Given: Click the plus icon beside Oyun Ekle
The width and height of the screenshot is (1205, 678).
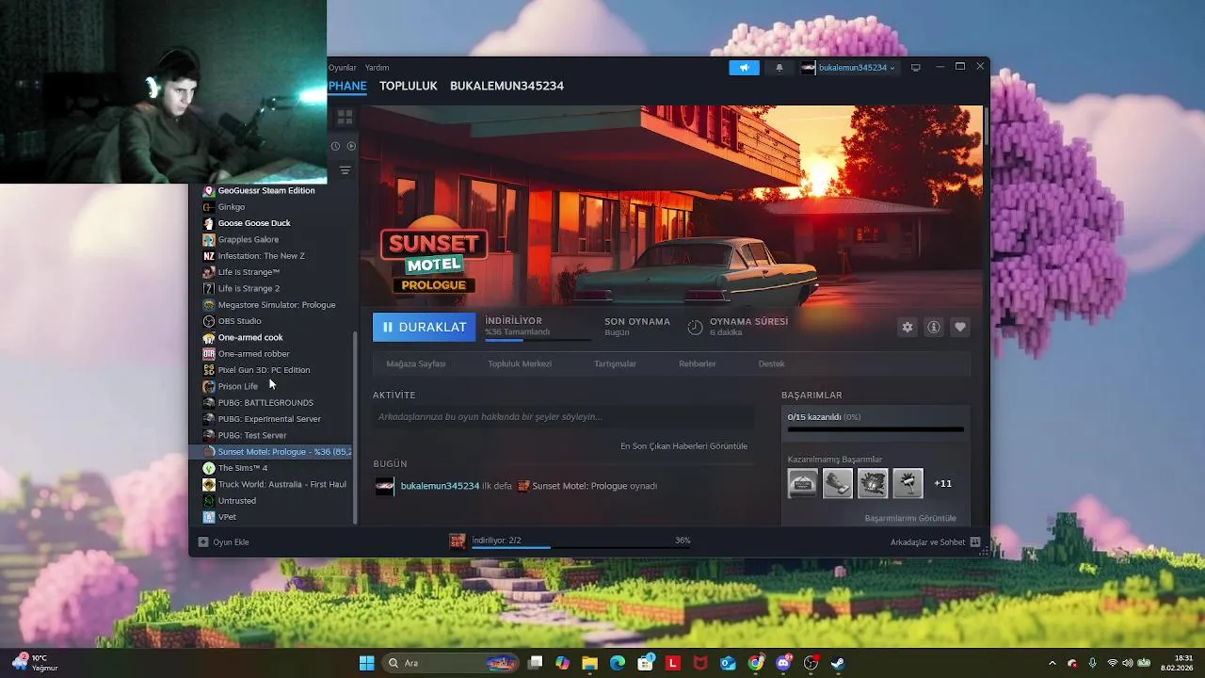Looking at the screenshot, I should point(202,542).
